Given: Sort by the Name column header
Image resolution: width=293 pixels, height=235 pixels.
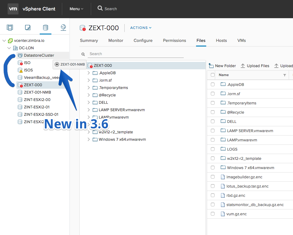Looking at the screenshot, I should (224, 75).
